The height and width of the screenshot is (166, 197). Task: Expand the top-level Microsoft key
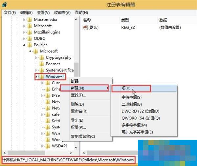coord(24,26)
